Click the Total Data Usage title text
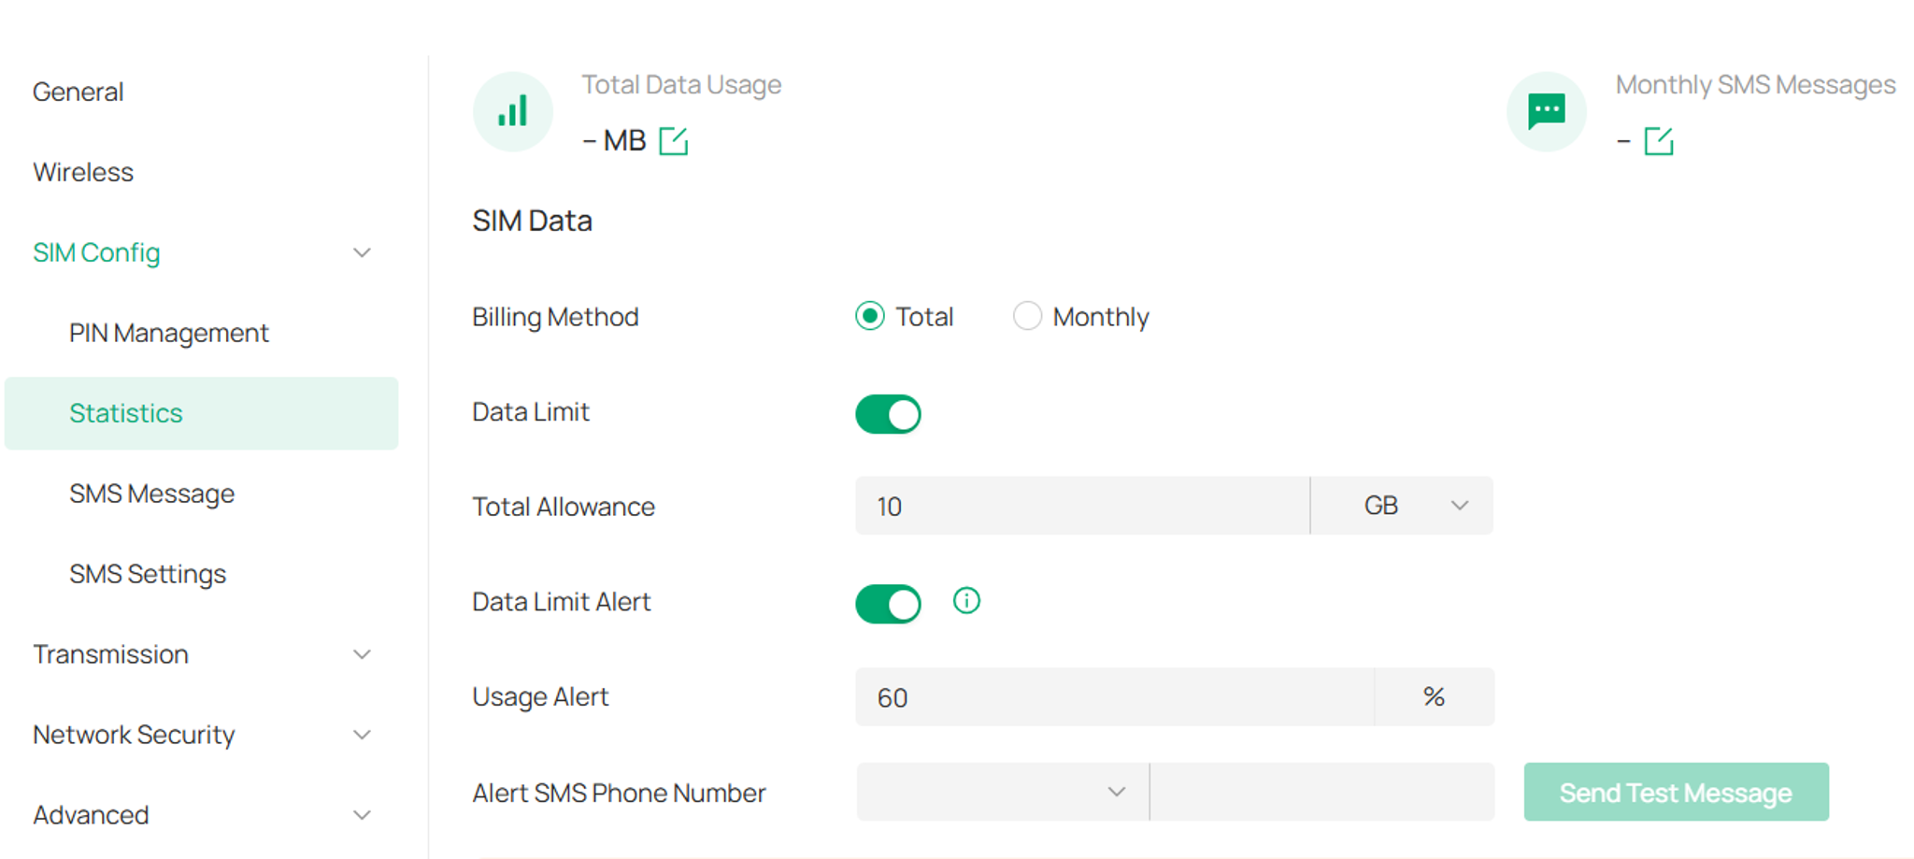This screenshot has height=859, width=1914. point(681,85)
